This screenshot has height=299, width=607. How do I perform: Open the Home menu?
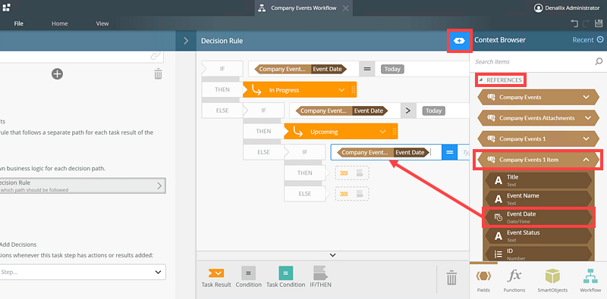[x=60, y=23]
